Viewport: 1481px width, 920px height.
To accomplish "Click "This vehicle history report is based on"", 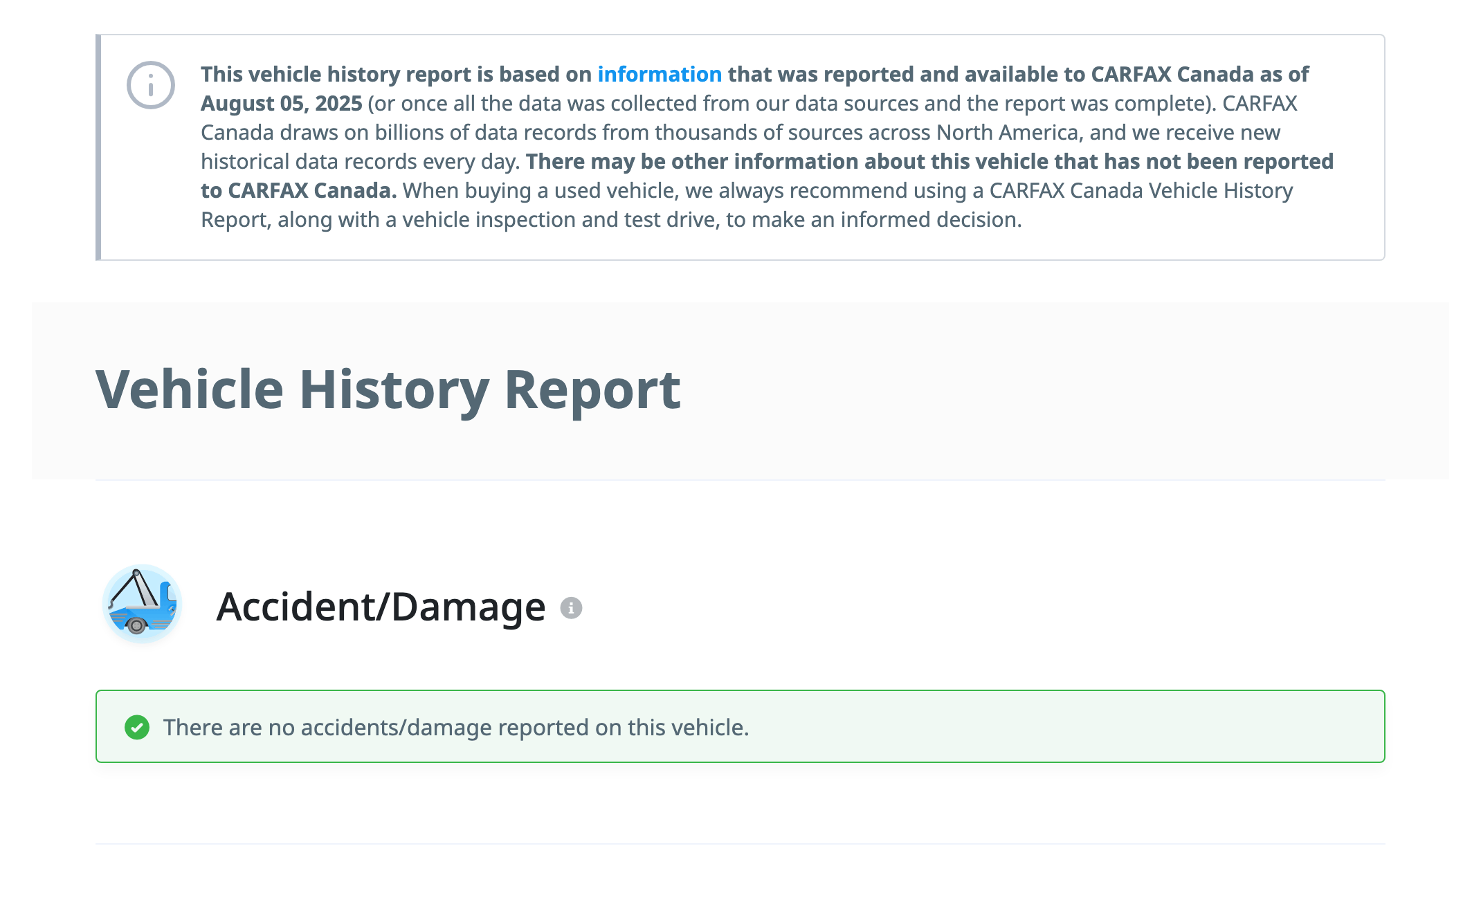I will pos(396,74).
